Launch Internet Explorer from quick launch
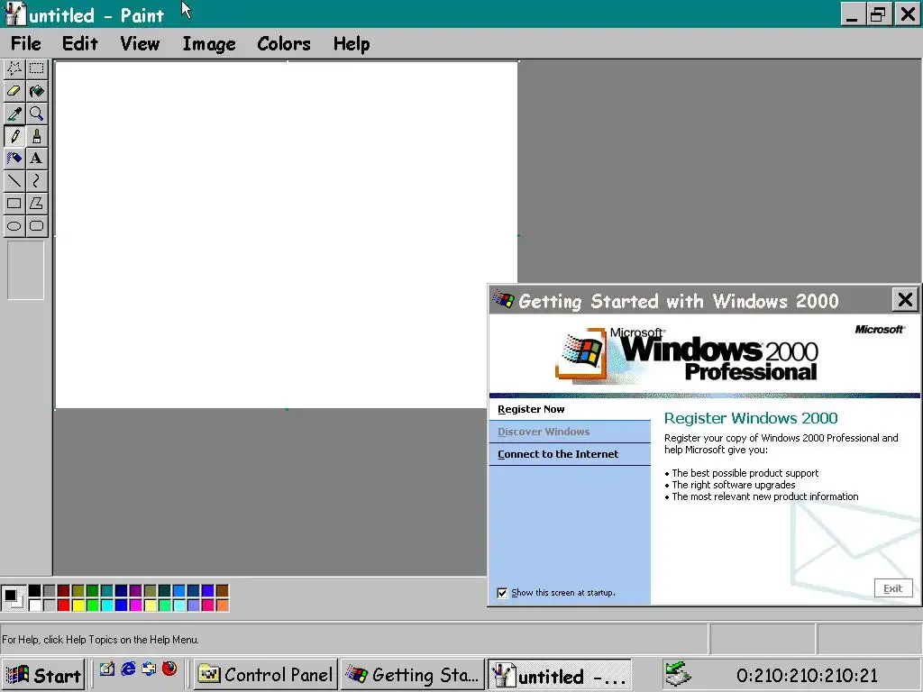This screenshot has height=692, width=923. pos(128,669)
